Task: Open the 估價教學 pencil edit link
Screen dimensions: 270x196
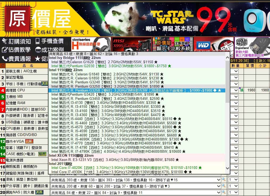Action: point(16,50)
